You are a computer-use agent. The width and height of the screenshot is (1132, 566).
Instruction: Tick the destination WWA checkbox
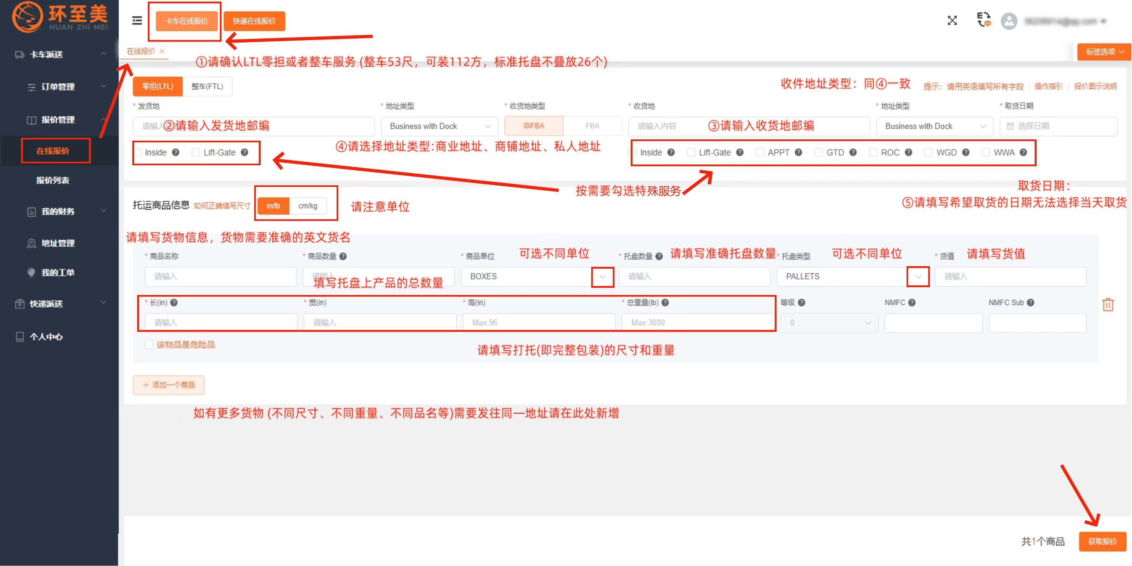coord(986,152)
